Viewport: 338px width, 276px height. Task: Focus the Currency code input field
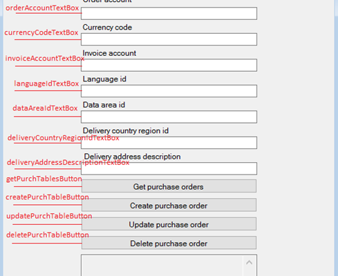click(x=169, y=39)
